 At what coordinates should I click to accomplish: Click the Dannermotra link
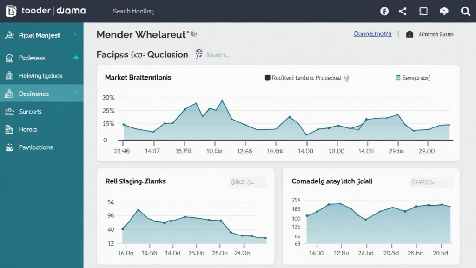372,34
